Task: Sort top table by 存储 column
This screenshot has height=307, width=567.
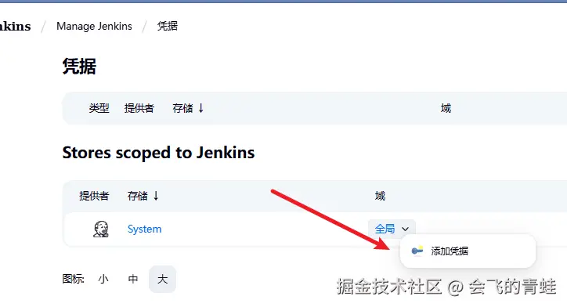Action: (188, 108)
